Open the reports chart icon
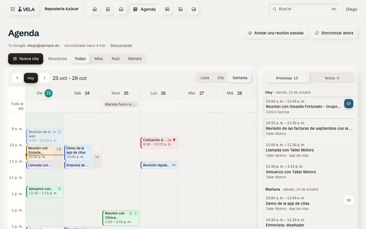The image size is (366, 229). coord(181,9)
